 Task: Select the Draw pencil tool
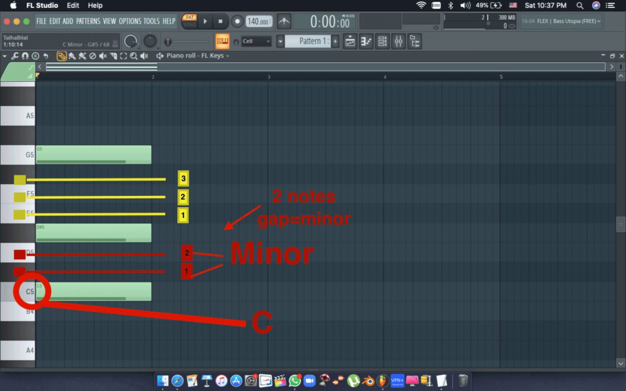(62, 56)
